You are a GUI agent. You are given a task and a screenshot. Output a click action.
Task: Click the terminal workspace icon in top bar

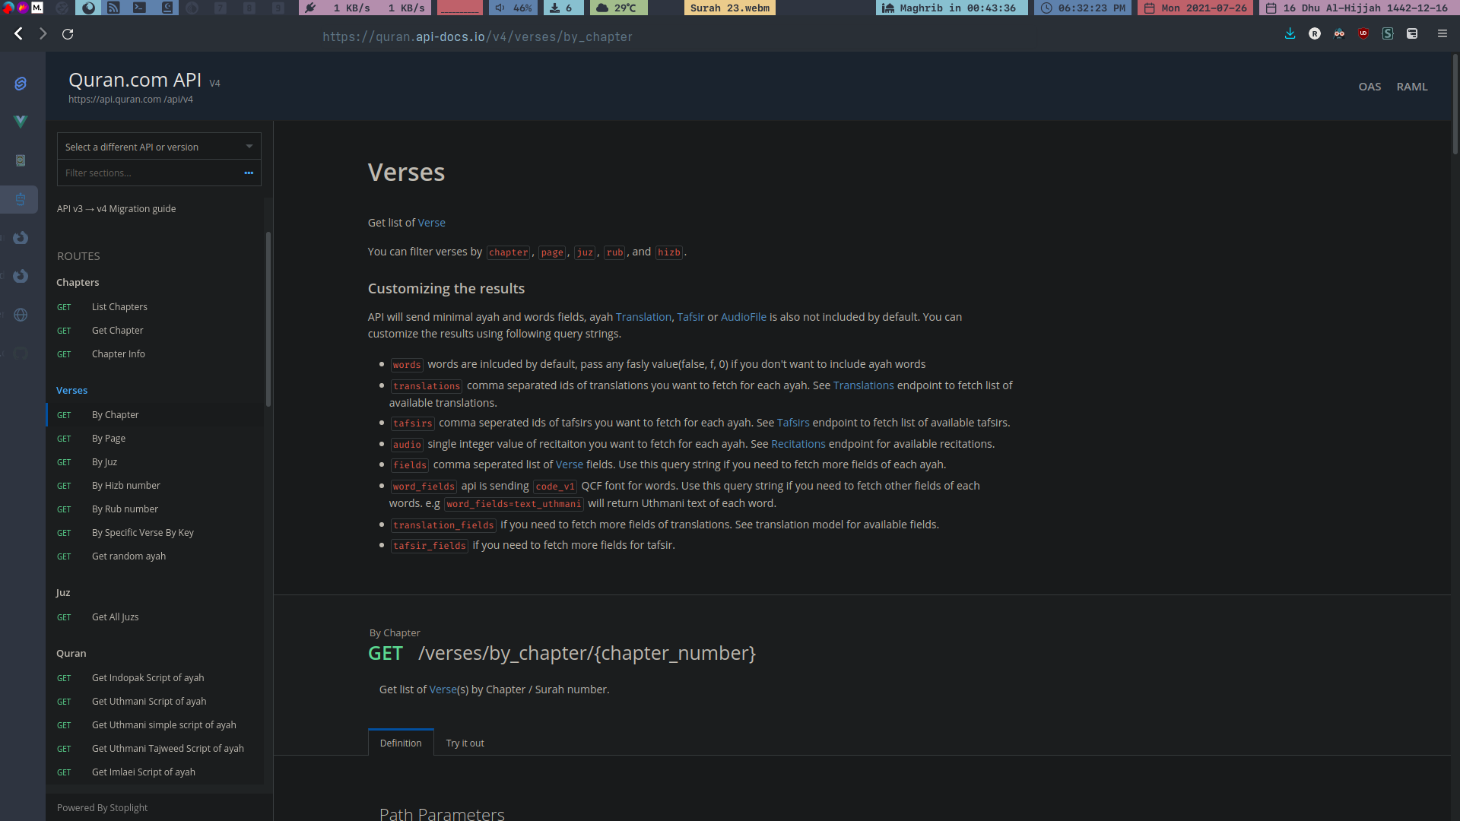click(x=139, y=8)
